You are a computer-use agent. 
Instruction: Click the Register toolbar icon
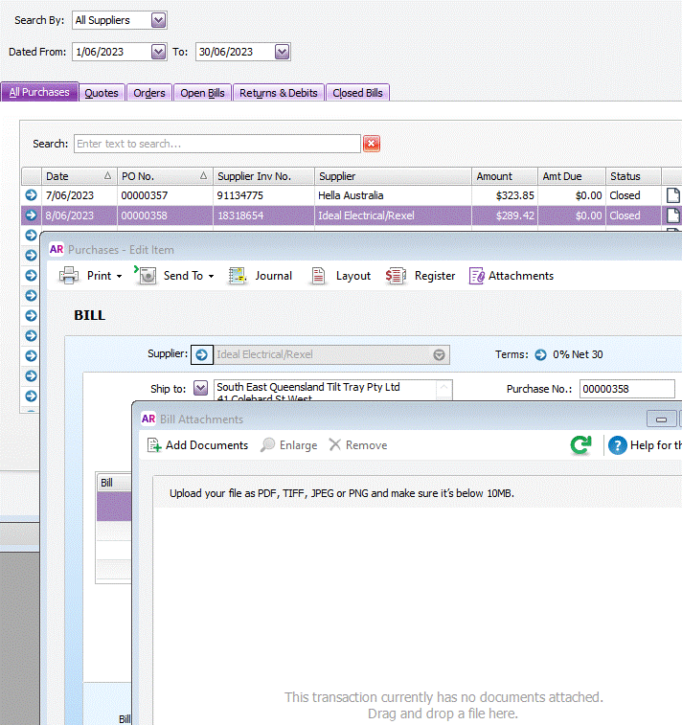click(x=396, y=276)
